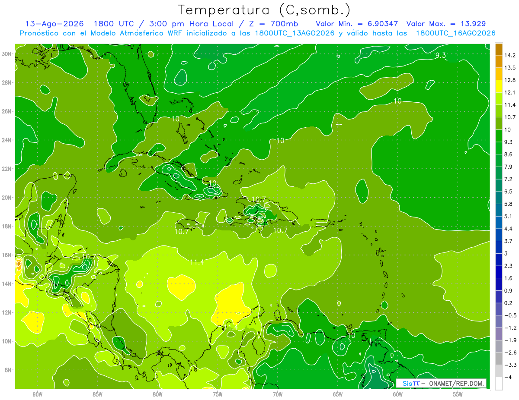
Task: Pick the yellow swatch between 12.1 and 12.8
Action: (x=499, y=86)
